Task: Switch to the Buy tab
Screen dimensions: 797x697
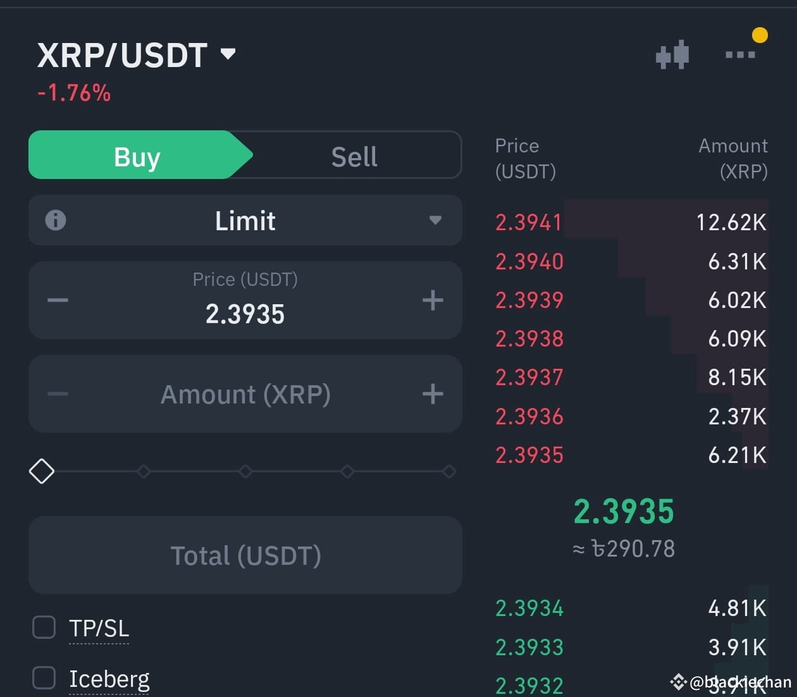Action: click(x=137, y=156)
